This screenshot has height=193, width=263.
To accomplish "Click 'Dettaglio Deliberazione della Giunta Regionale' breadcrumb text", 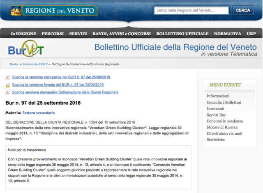I will coord(85,64).
